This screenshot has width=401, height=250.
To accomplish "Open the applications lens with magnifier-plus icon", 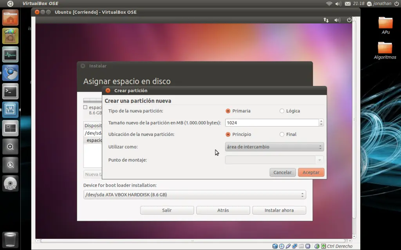I will (x=10, y=146).
